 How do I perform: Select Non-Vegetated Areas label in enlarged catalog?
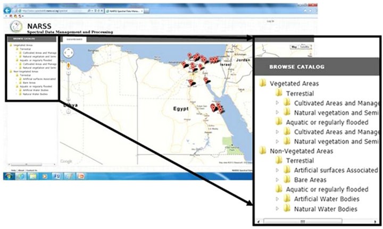click(302, 151)
